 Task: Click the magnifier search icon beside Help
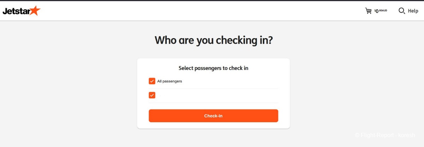point(402,11)
